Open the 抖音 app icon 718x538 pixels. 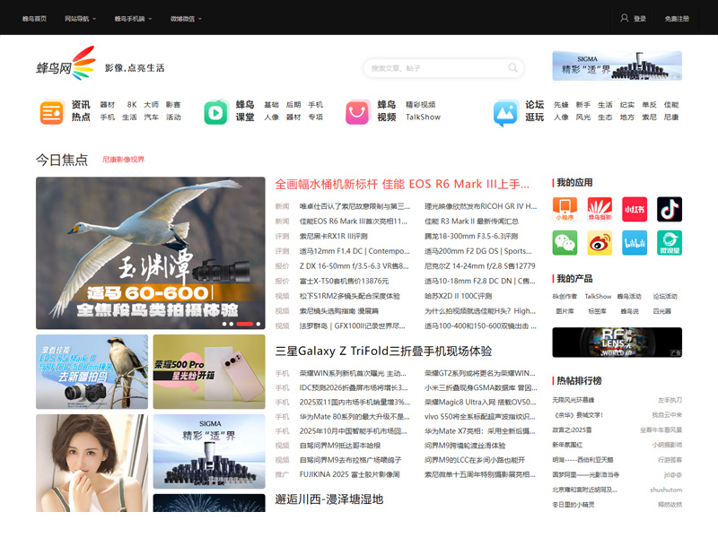(668, 209)
